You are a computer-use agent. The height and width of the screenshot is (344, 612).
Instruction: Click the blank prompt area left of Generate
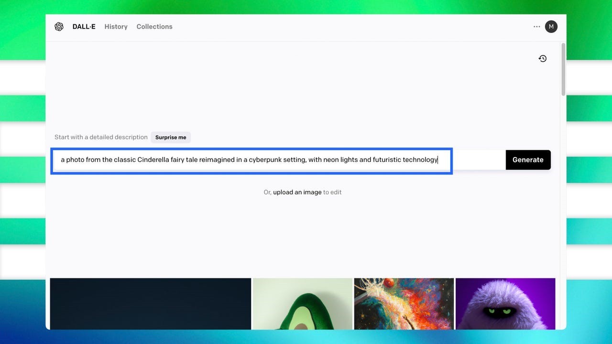click(x=478, y=160)
